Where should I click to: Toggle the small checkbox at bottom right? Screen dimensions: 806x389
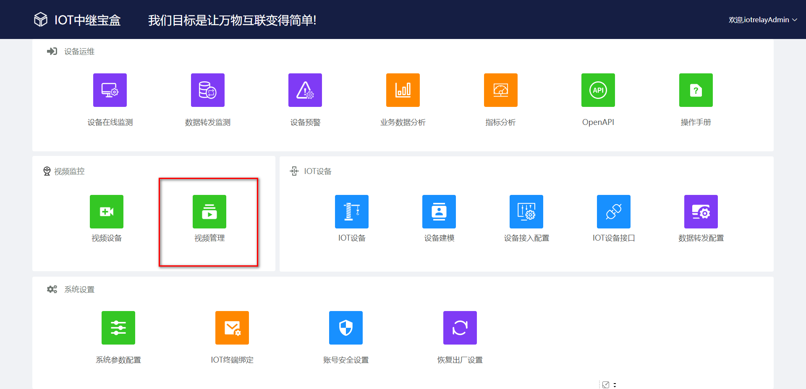[x=606, y=384]
